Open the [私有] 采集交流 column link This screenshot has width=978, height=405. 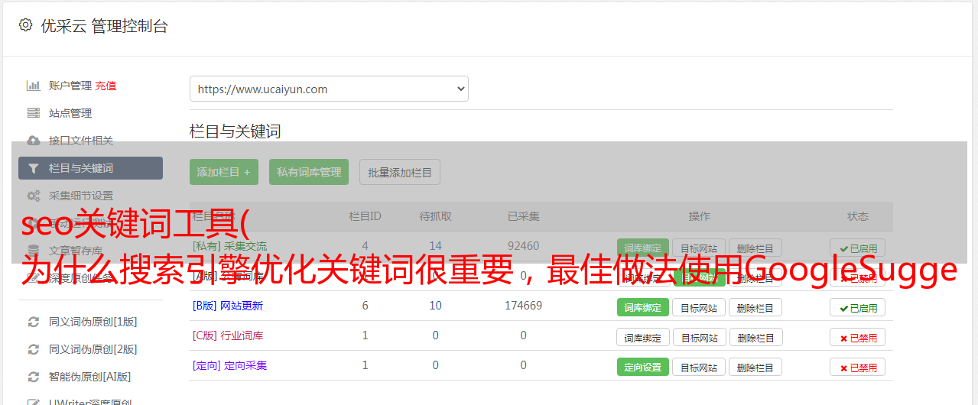(x=230, y=246)
